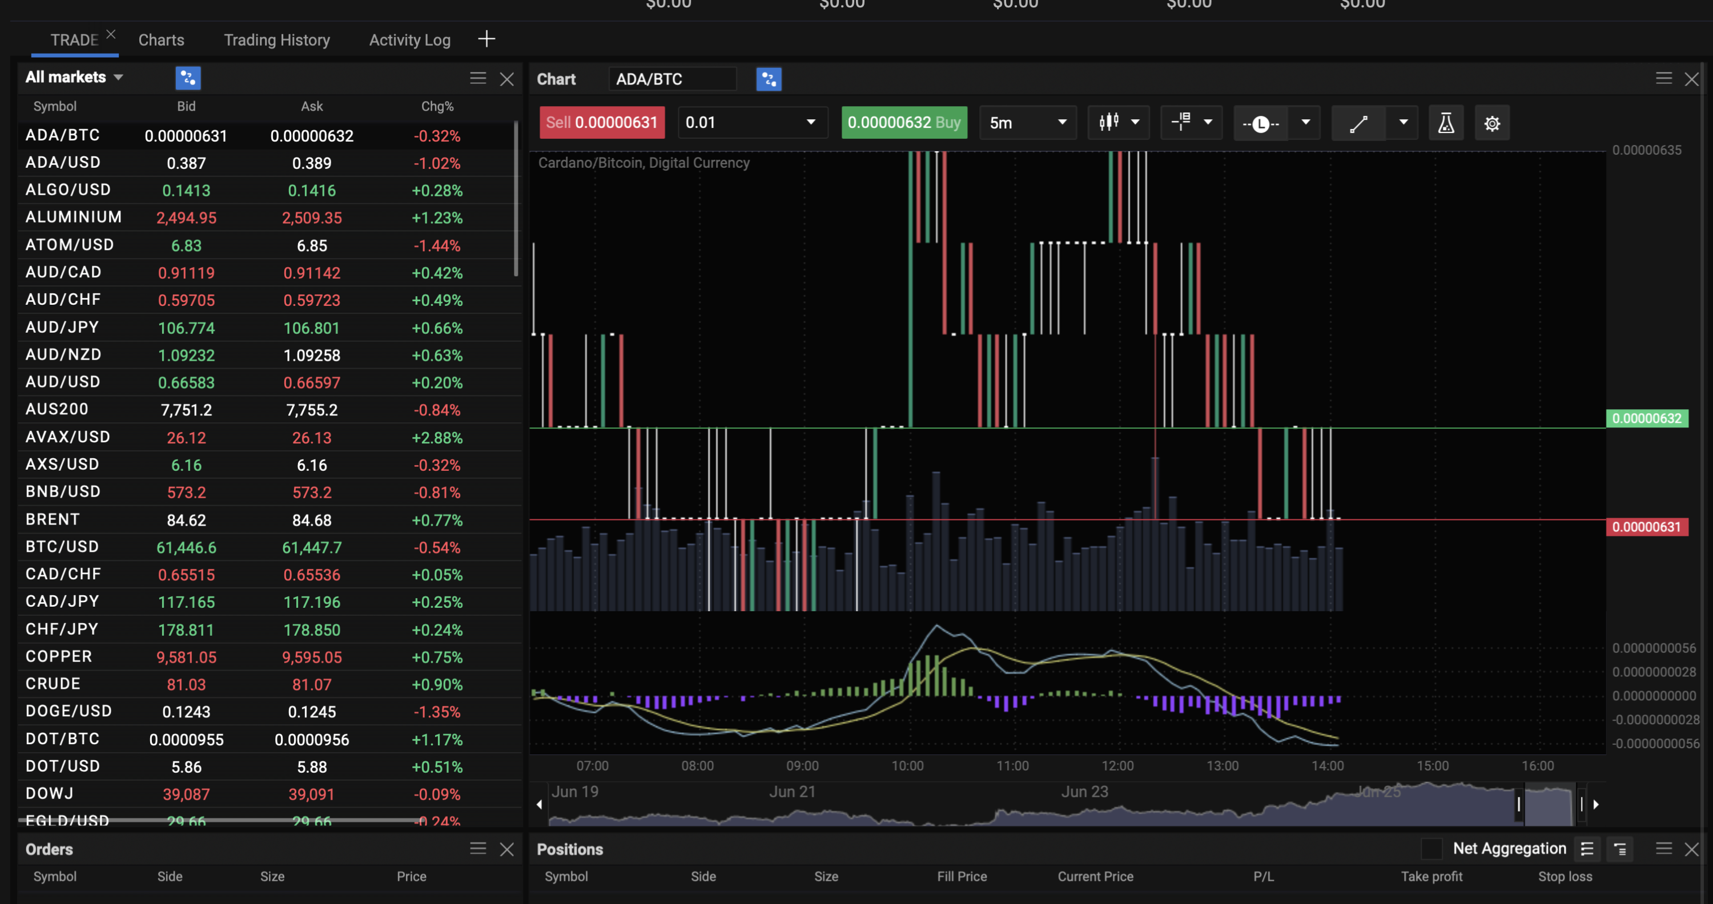Close the All markets panel

(506, 79)
